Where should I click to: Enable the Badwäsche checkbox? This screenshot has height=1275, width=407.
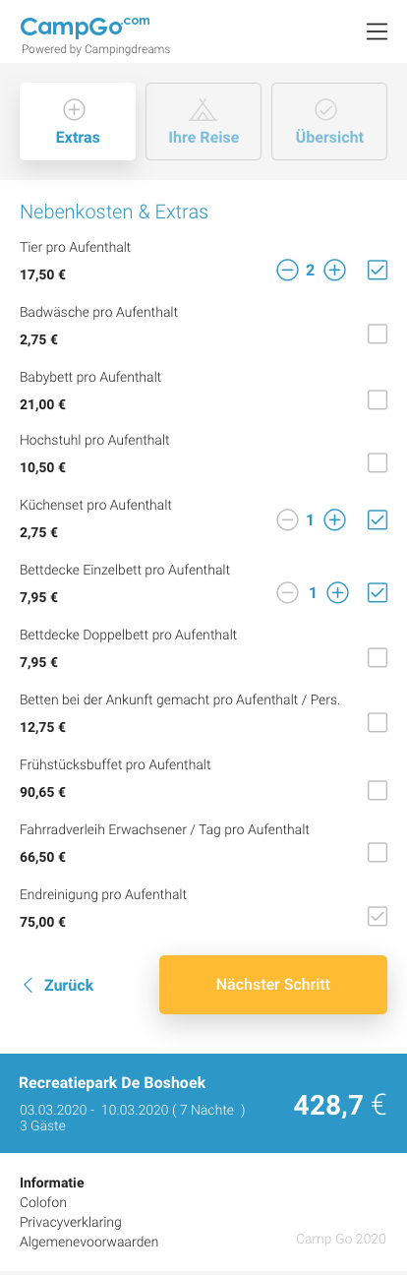[x=378, y=334]
